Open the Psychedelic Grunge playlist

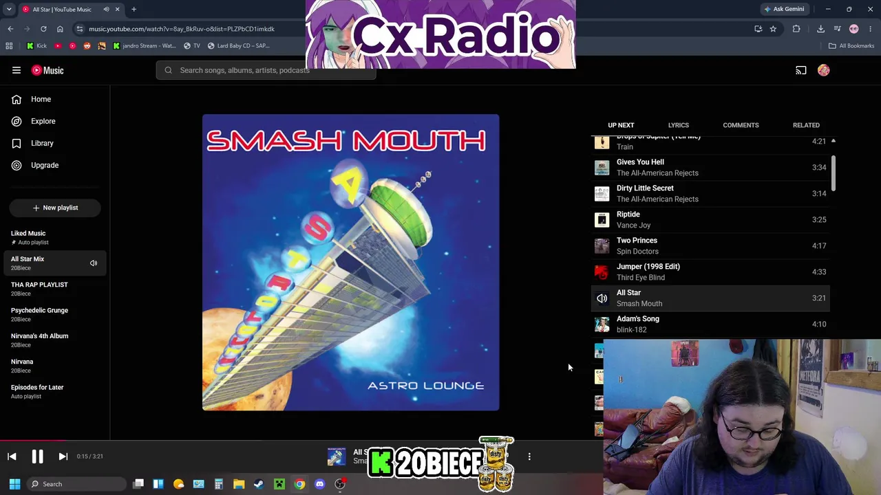55,314
